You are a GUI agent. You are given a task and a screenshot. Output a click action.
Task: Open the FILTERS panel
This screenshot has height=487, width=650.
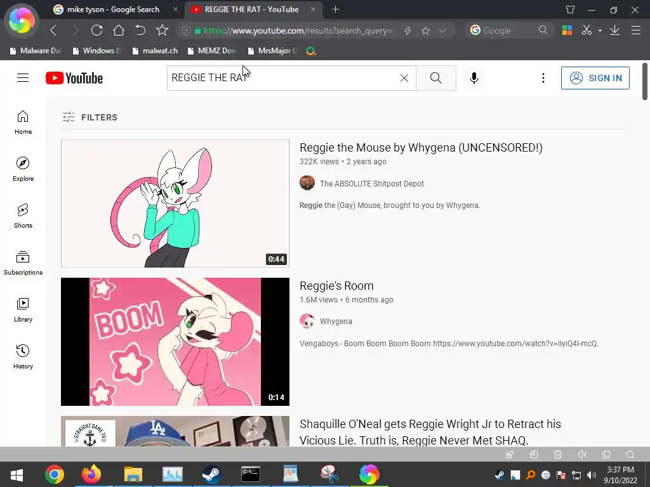point(90,117)
